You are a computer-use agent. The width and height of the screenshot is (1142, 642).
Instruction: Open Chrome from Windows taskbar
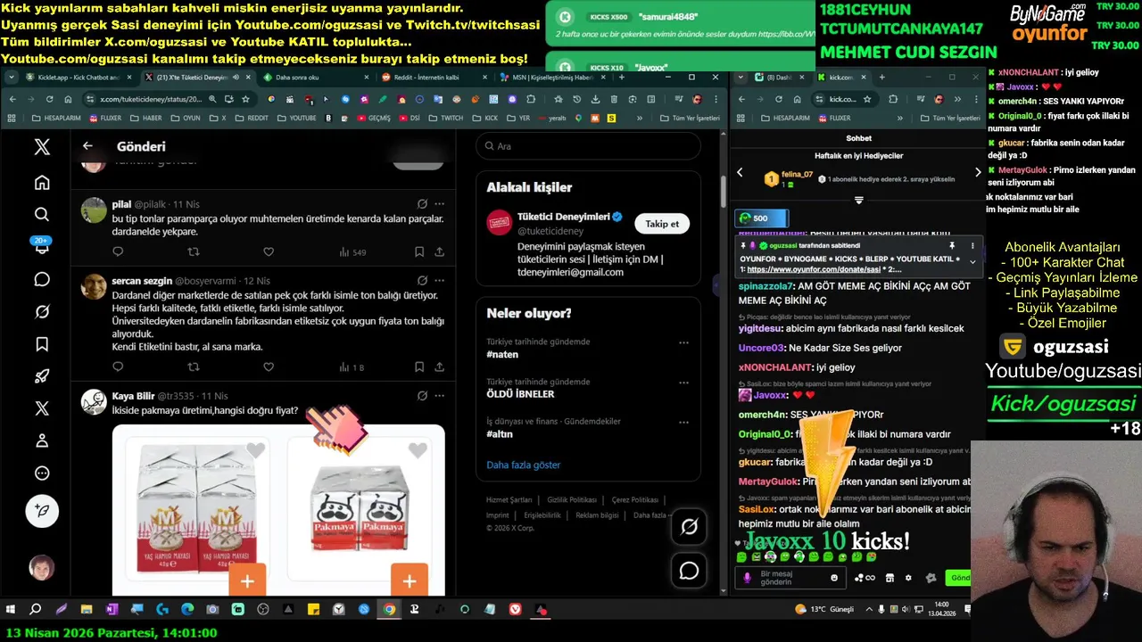pos(389,610)
